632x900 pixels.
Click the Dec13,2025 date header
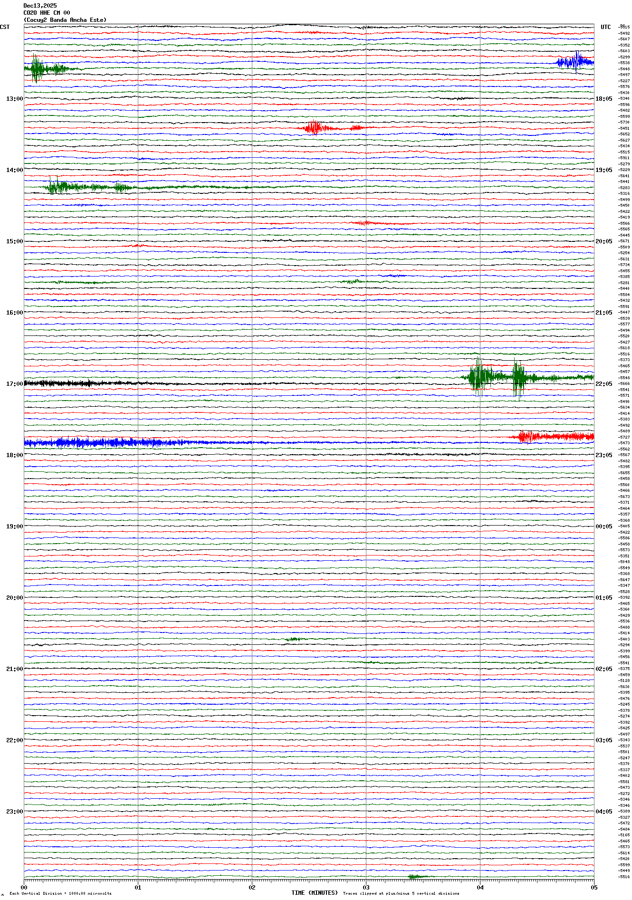pos(40,6)
